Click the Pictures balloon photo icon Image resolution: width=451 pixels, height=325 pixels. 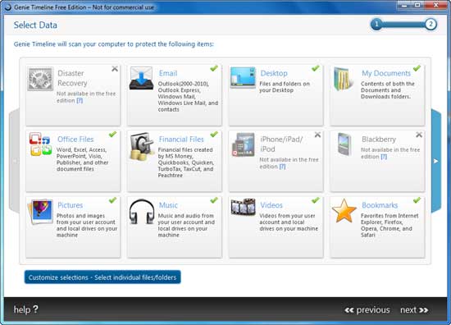40,212
